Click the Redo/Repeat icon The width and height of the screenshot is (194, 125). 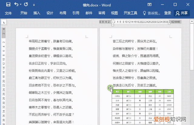pos(26,5)
